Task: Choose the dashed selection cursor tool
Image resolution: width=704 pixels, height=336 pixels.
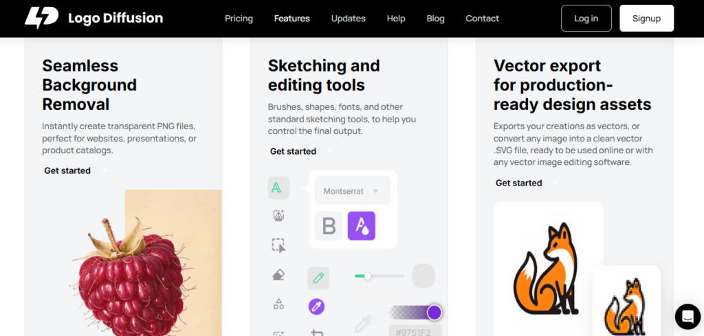Action: pos(278,245)
